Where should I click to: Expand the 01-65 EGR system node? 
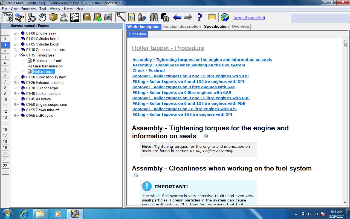[15, 115]
